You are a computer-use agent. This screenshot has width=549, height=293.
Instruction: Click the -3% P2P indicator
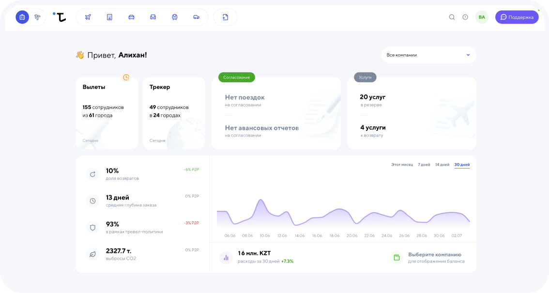(191, 223)
